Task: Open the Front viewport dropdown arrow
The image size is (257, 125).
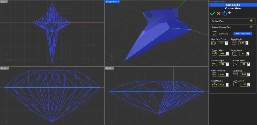Action: click(x=8, y=68)
